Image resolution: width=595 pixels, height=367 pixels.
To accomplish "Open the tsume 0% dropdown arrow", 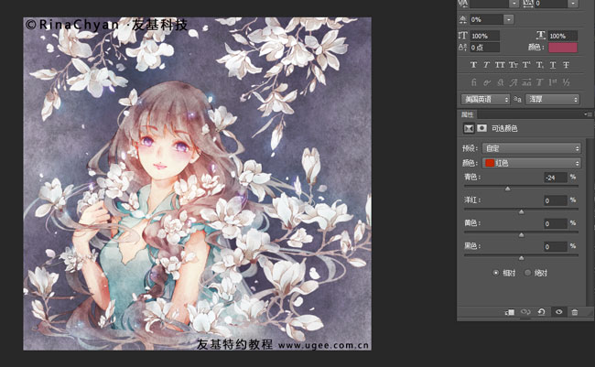I will [x=508, y=19].
